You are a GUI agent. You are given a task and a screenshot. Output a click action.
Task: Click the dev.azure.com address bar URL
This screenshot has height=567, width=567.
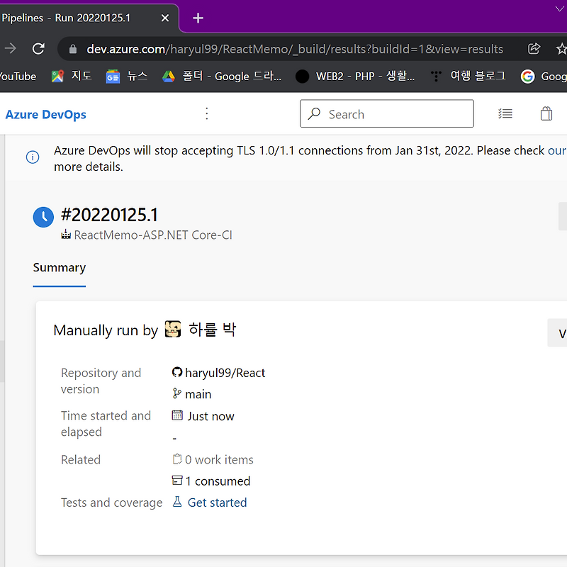(295, 49)
